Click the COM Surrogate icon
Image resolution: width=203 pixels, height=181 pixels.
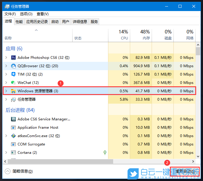13,144
